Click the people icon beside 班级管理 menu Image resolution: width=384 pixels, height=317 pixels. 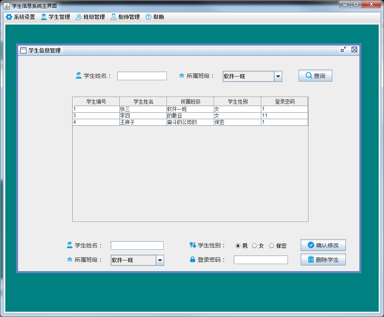(78, 17)
